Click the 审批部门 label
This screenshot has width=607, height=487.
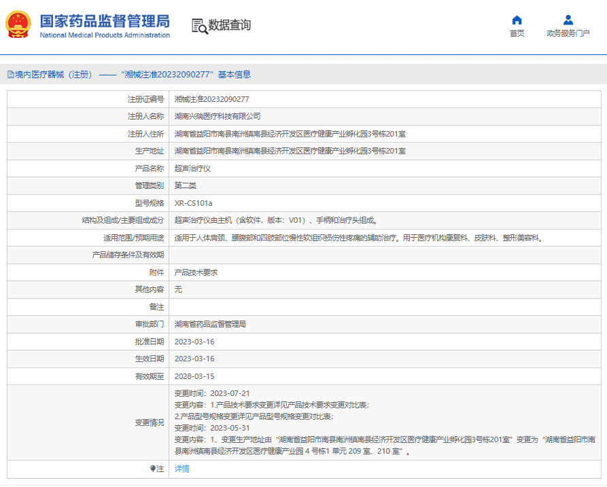click(150, 324)
